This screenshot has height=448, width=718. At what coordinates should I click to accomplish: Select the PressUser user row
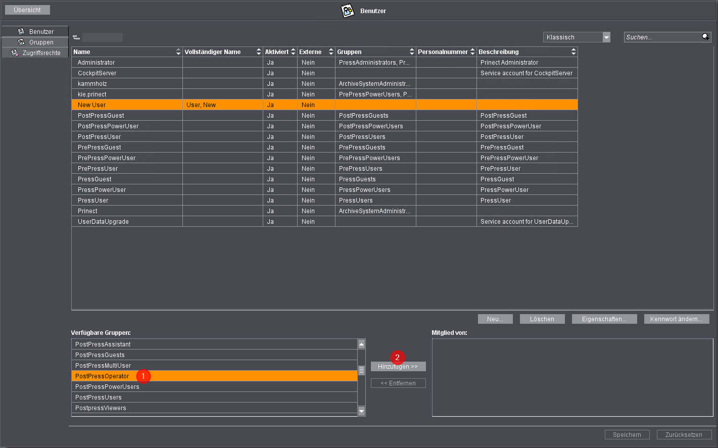point(324,201)
